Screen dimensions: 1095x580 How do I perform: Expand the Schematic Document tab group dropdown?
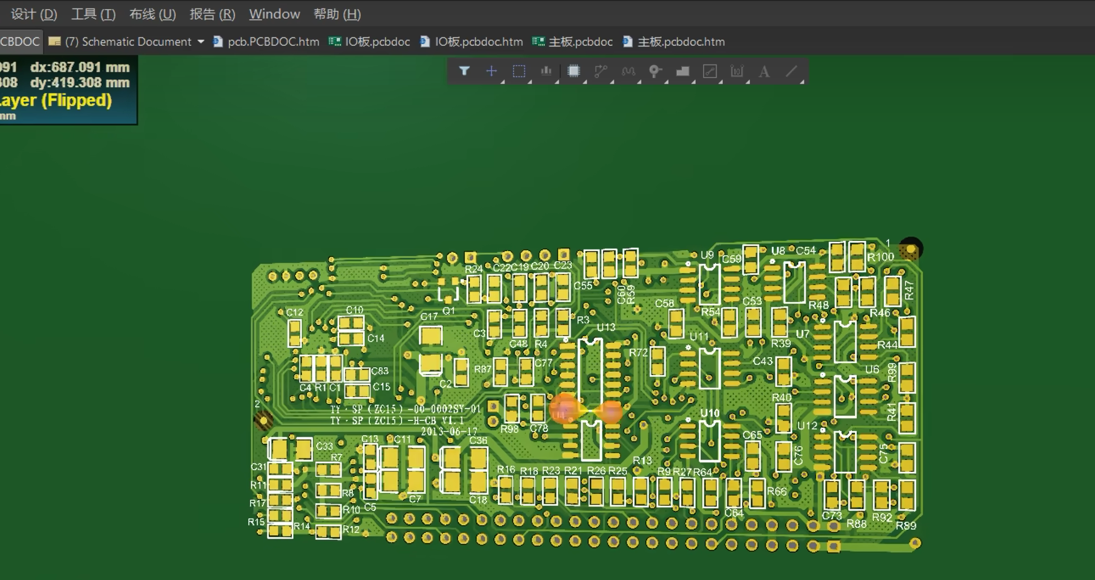click(x=201, y=42)
